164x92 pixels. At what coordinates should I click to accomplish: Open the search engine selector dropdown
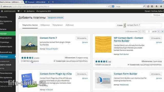coord(114,6)
